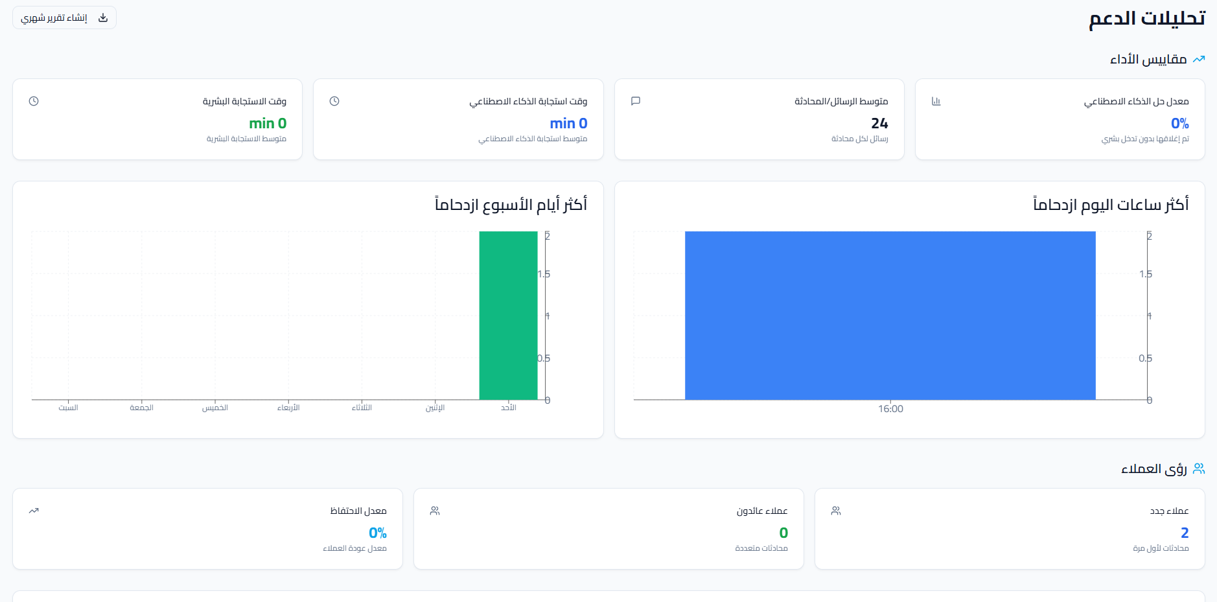The width and height of the screenshot is (1217, 602).
Task: Click the blue bar in the busiest hours chart
Action: [890, 316]
